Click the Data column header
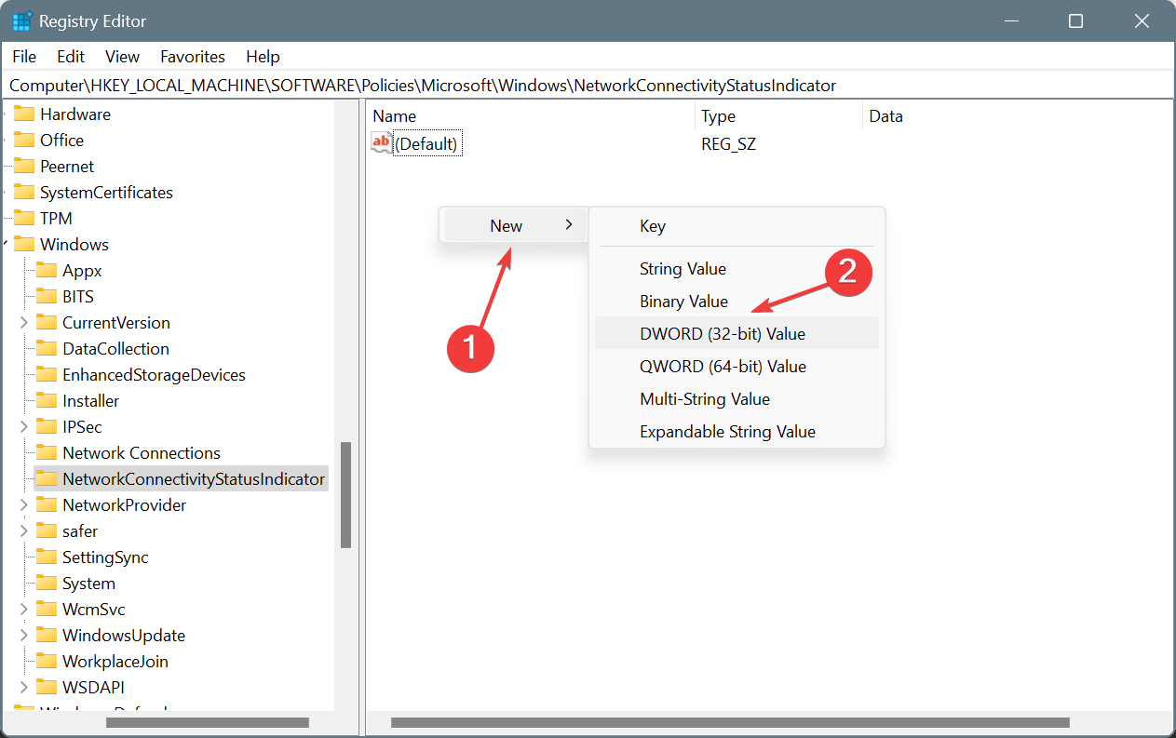The height and width of the screenshot is (738, 1176). click(x=1017, y=116)
